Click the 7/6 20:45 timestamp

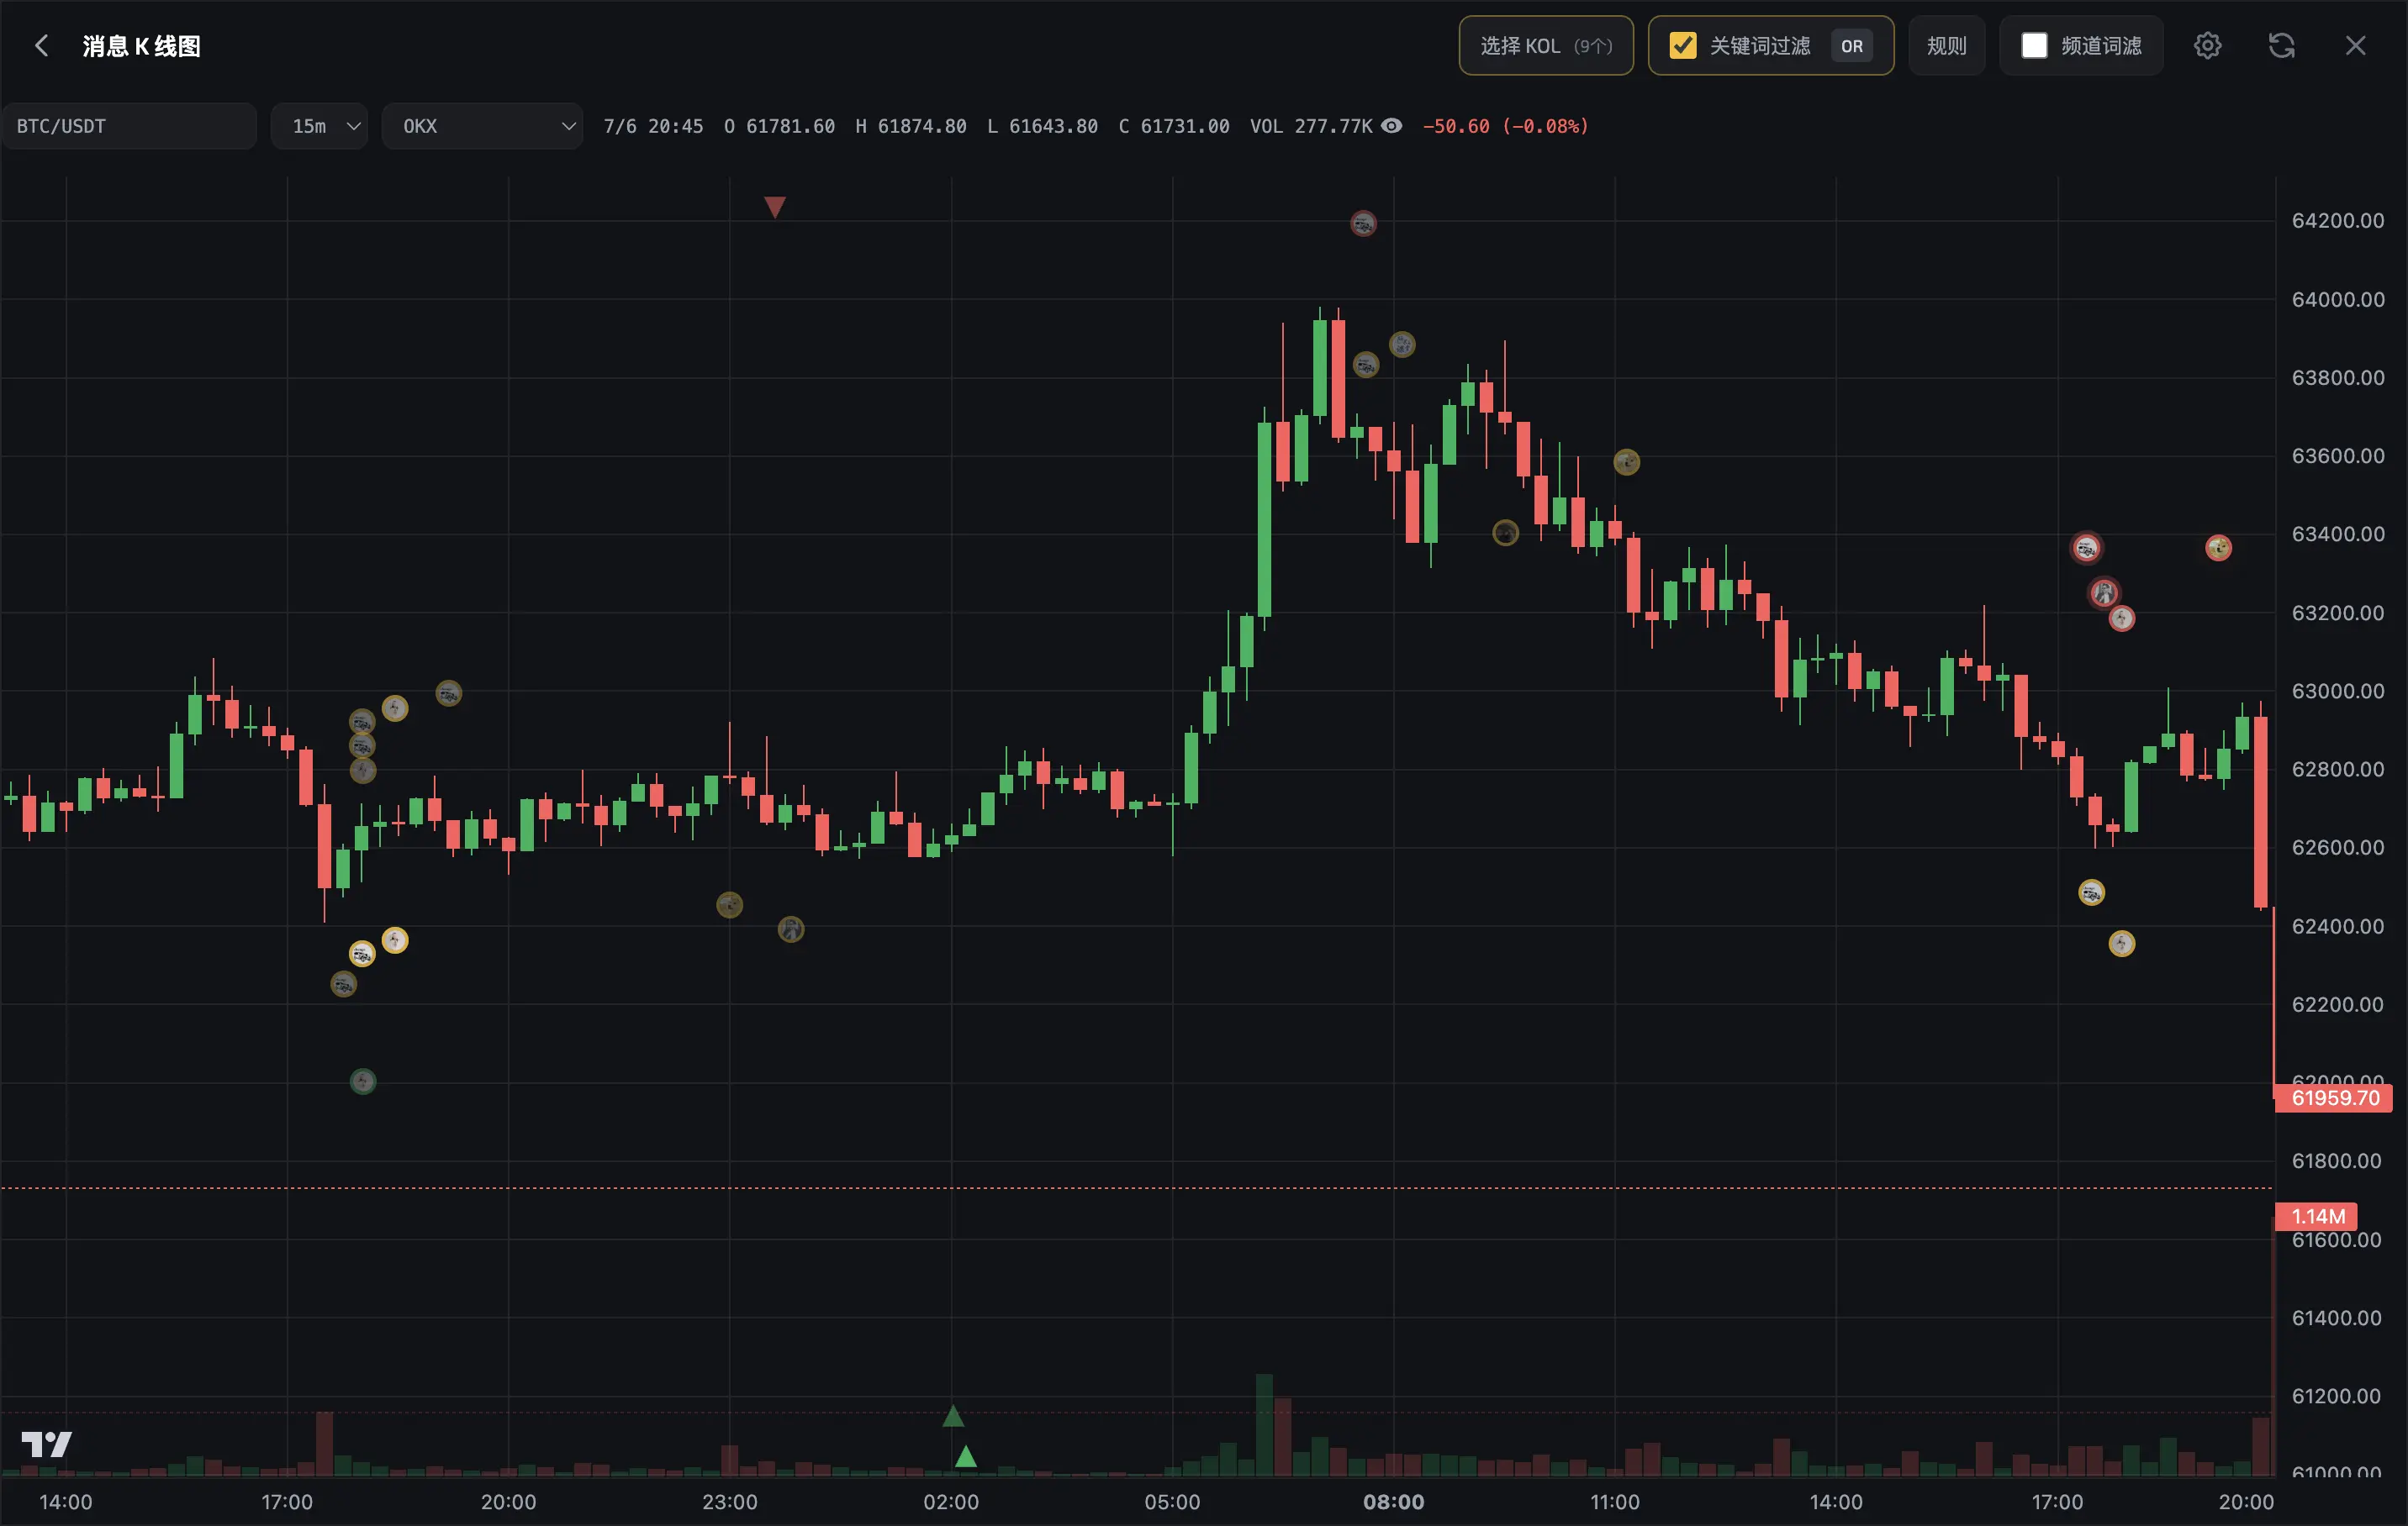(x=653, y=126)
